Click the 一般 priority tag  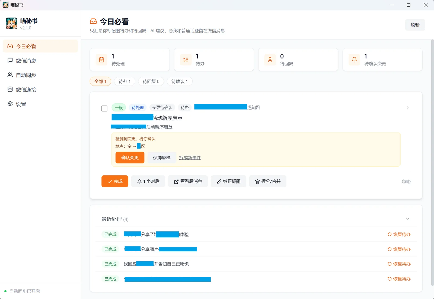click(119, 108)
